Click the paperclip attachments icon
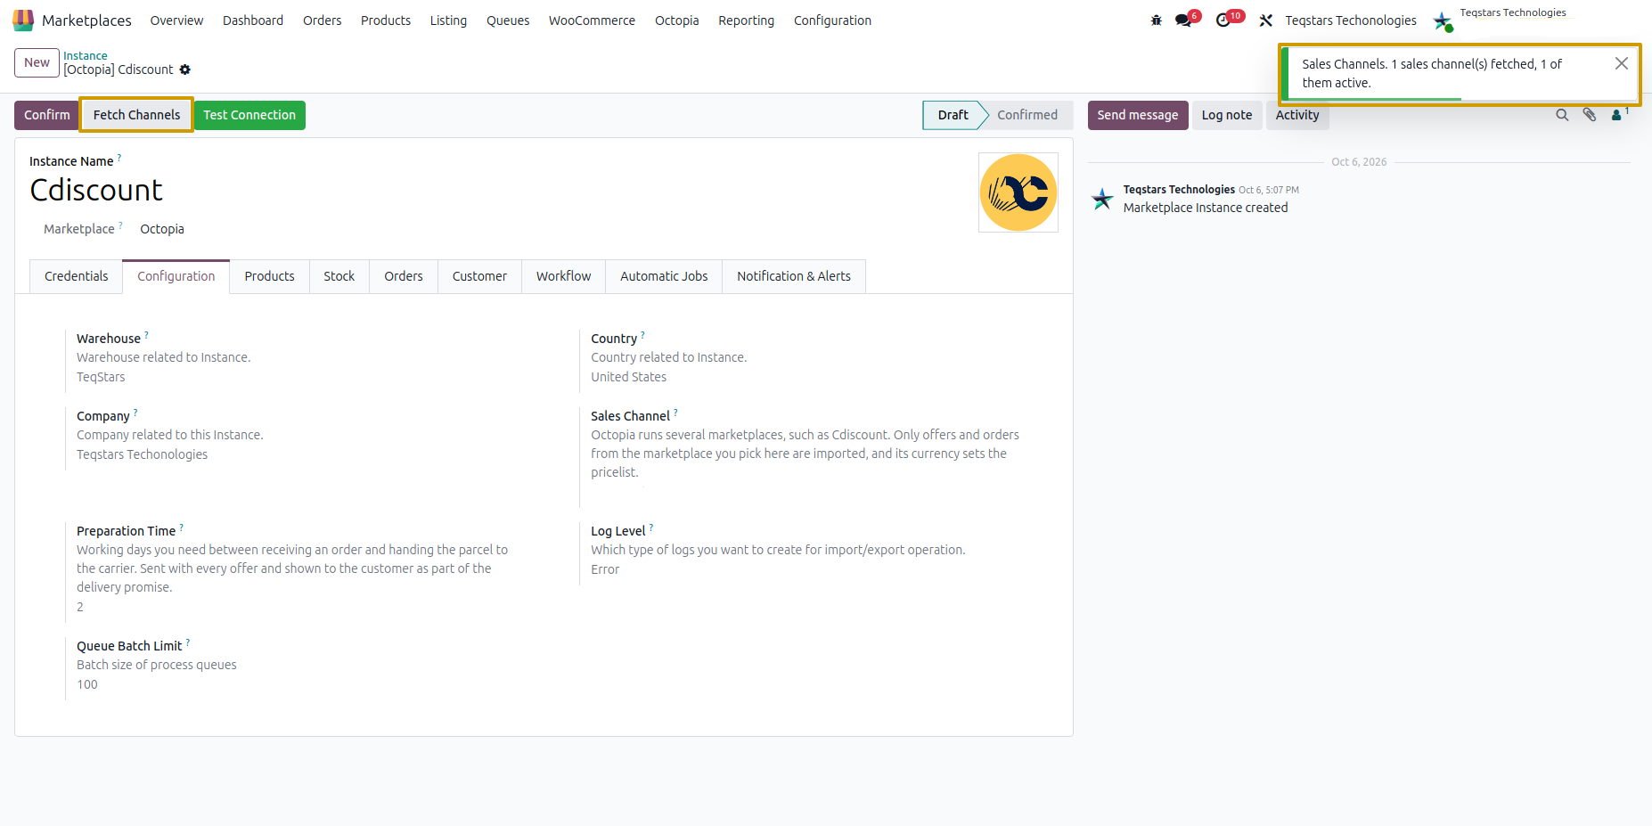 (x=1590, y=115)
